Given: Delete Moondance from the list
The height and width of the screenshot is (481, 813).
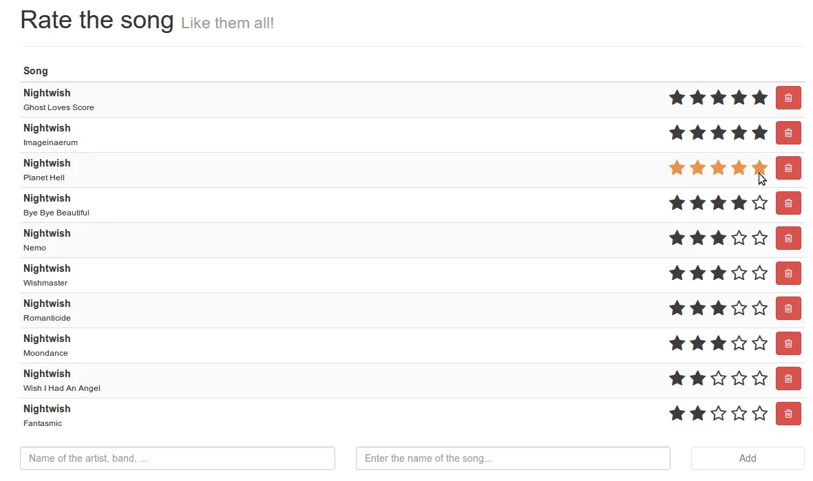Looking at the screenshot, I should [788, 343].
